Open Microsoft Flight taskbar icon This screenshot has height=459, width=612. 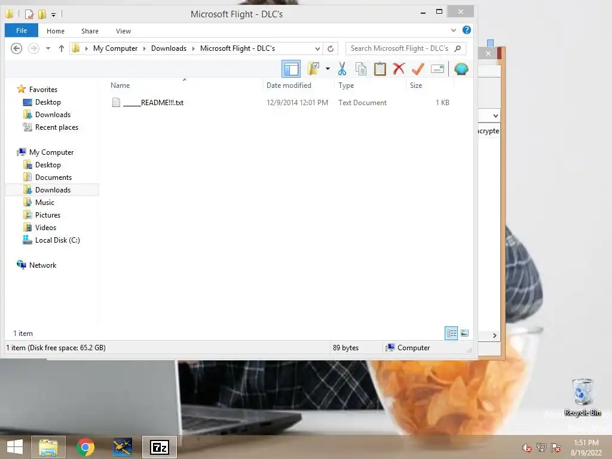click(122, 447)
